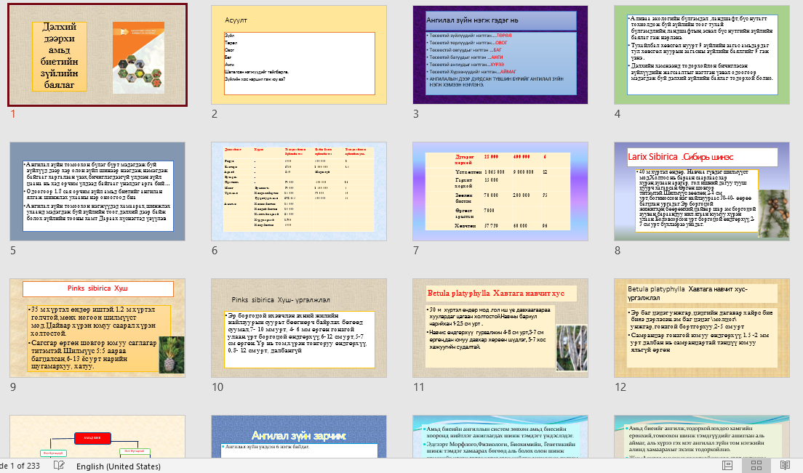Select slide 9 'Pinks sibirica Хуш' thumbnail
803x473 pixels.
click(97, 328)
